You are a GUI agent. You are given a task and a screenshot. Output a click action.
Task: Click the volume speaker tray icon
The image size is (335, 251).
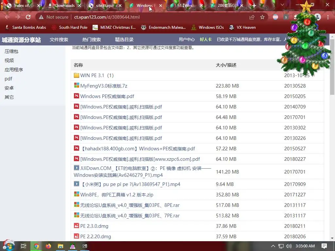(x=289, y=246)
